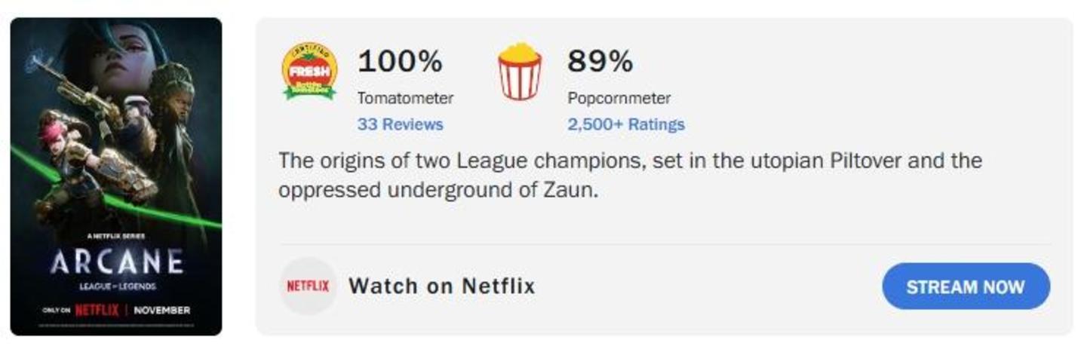Image resolution: width=1084 pixels, height=346 pixels.
Task: Open the 2,500+ Ratings link
Action: click(x=625, y=124)
